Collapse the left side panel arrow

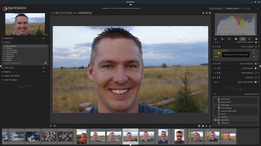coord(1,66)
